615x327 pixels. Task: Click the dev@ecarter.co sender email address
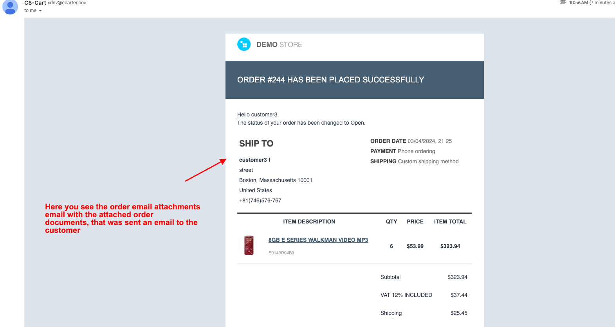[67, 3]
